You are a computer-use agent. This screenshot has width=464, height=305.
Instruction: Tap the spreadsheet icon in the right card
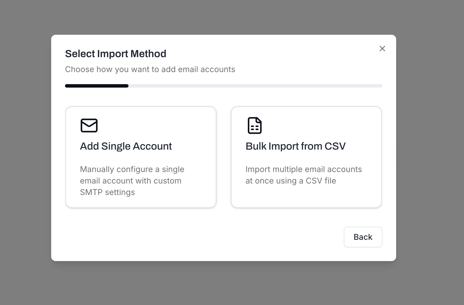(x=254, y=125)
